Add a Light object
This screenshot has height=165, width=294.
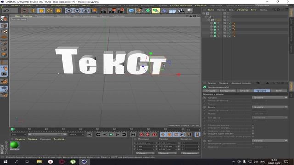tap(189, 11)
